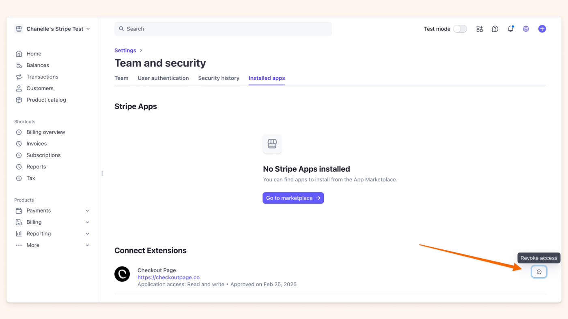Open Billing overview shortcut

click(46, 132)
